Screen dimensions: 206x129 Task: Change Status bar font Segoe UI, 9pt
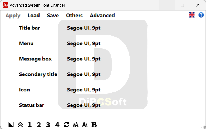tap(84, 105)
